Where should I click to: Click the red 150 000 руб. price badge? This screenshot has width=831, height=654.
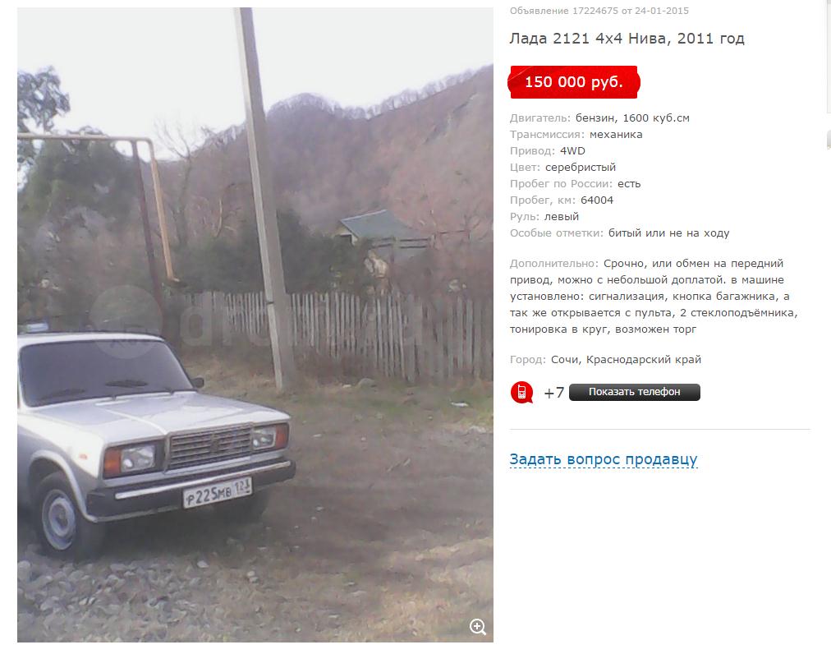pos(573,81)
